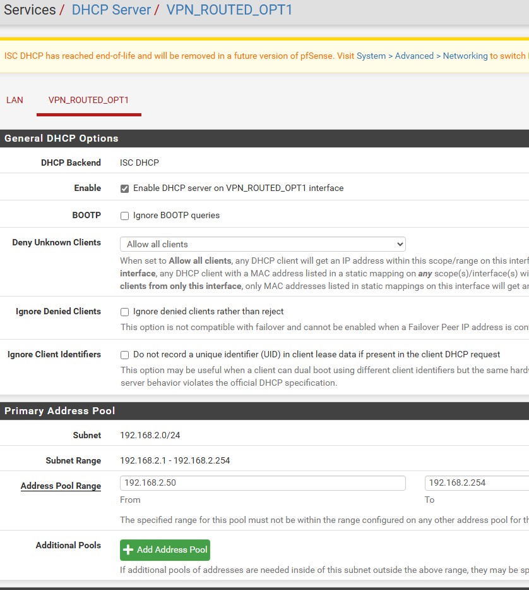This screenshot has height=590, width=529.
Task: Open the Allow all clients dropdown
Action: click(x=262, y=244)
